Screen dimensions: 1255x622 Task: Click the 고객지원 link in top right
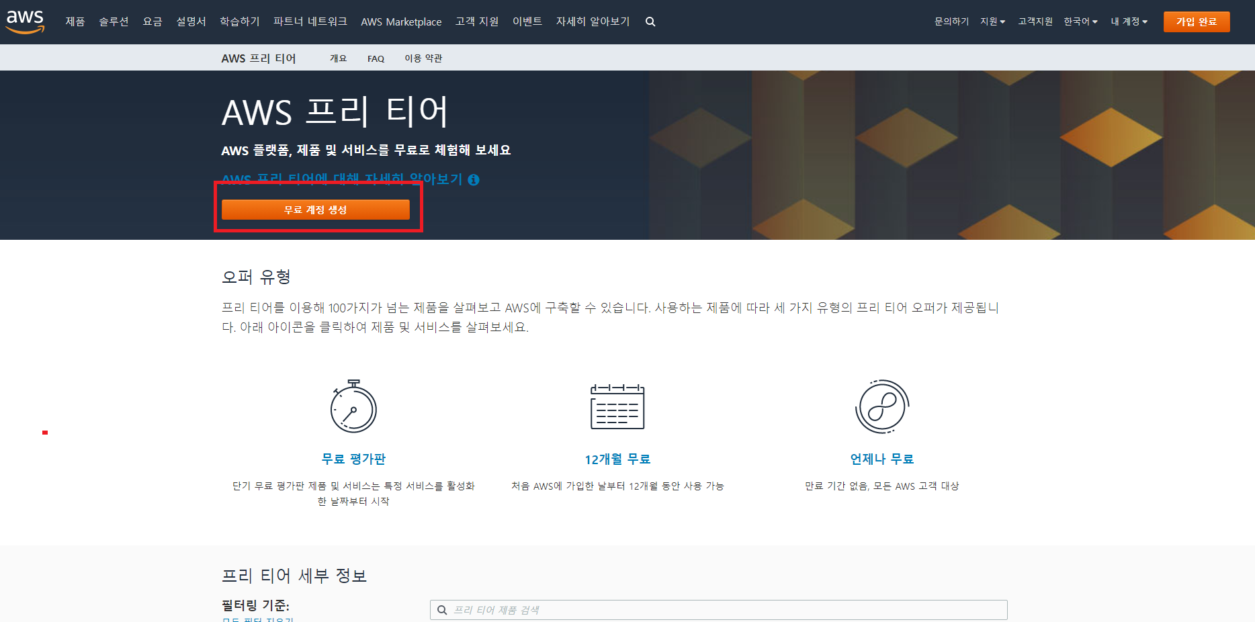coord(1035,21)
